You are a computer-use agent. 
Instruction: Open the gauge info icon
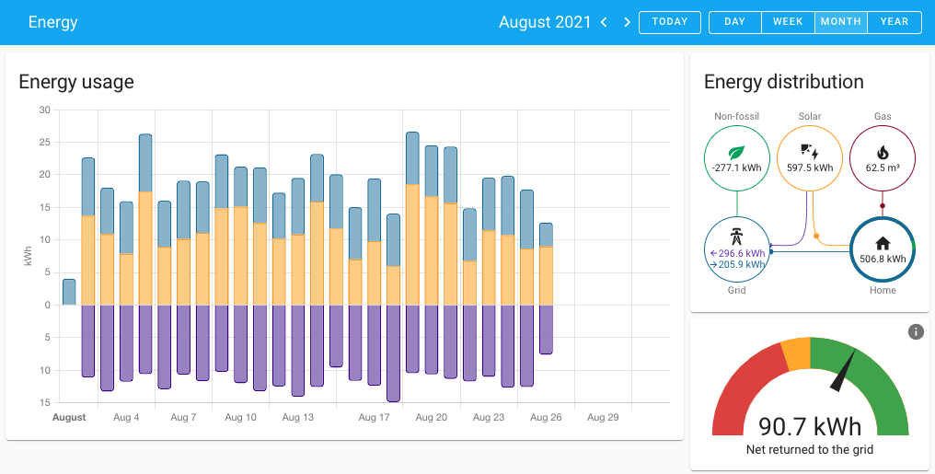tap(916, 331)
